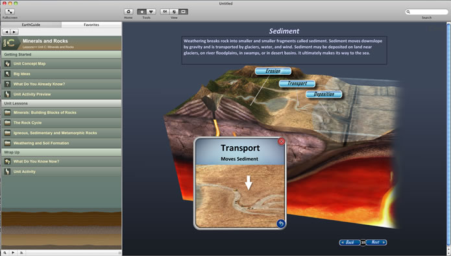Screen dimensions: 451x256
Task: Click into the Search field
Action: tap(426, 12)
